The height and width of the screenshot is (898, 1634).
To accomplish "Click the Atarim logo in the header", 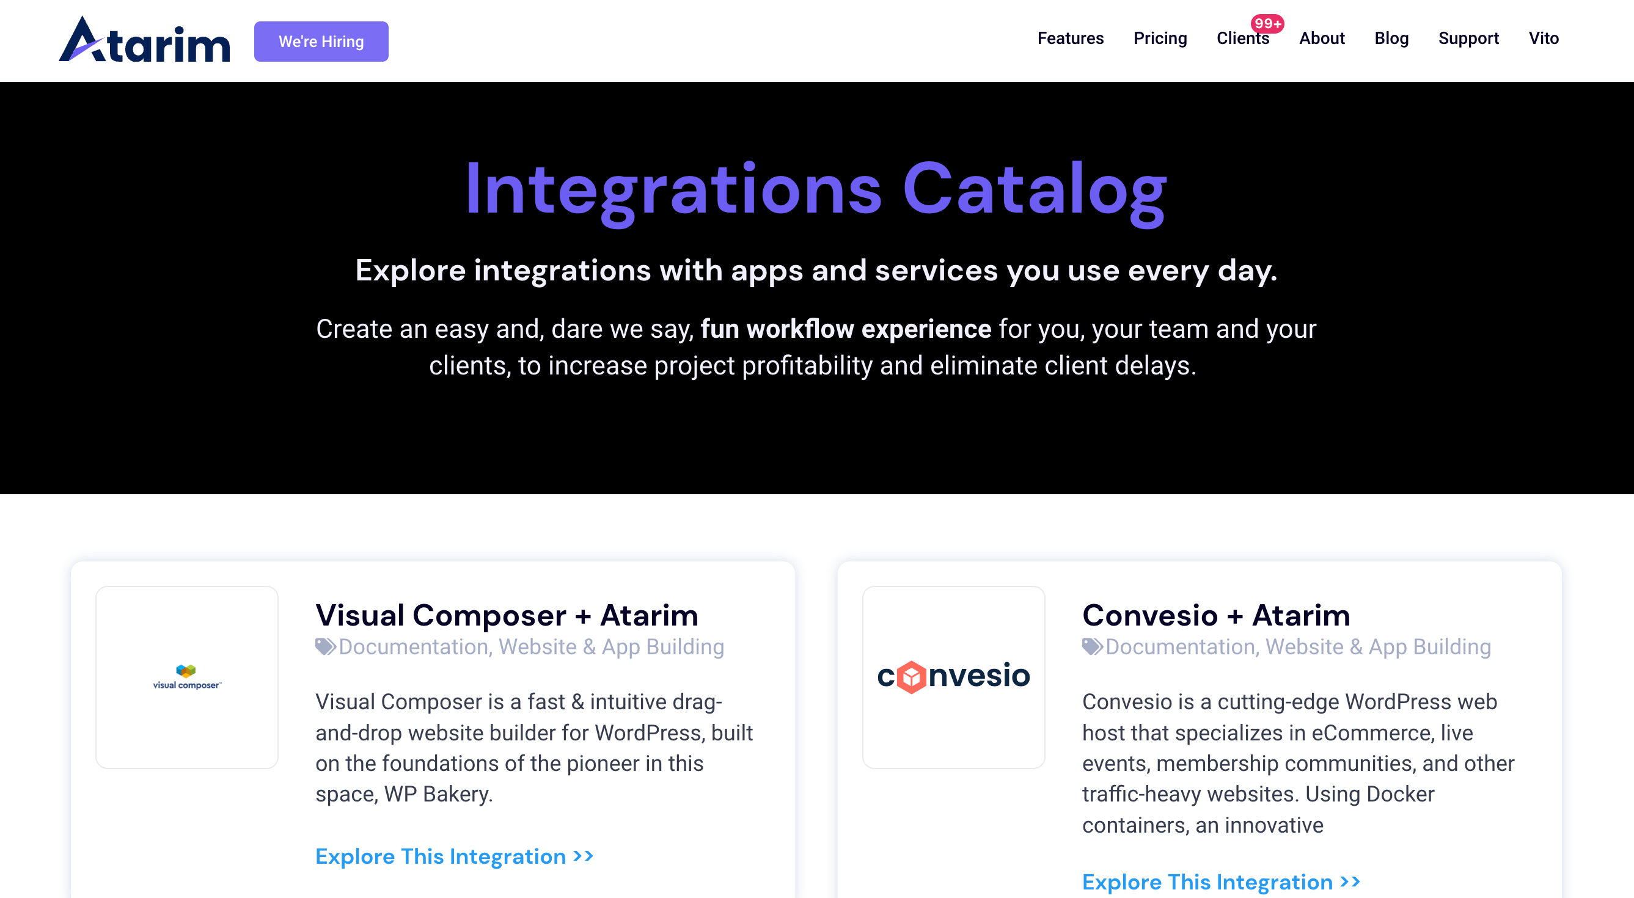I will point(144,41).
